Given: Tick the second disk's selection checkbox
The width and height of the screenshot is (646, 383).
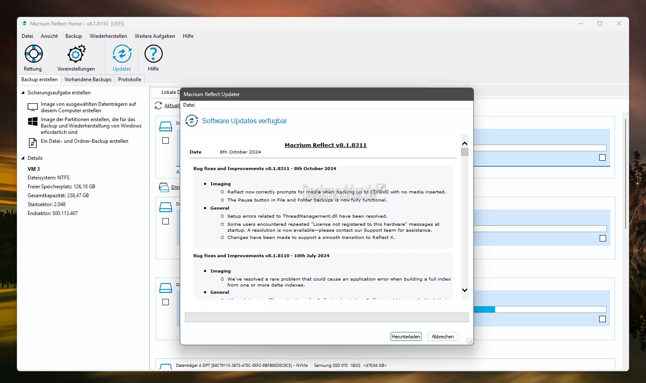Looking at the screenshot, I should 166,221.
